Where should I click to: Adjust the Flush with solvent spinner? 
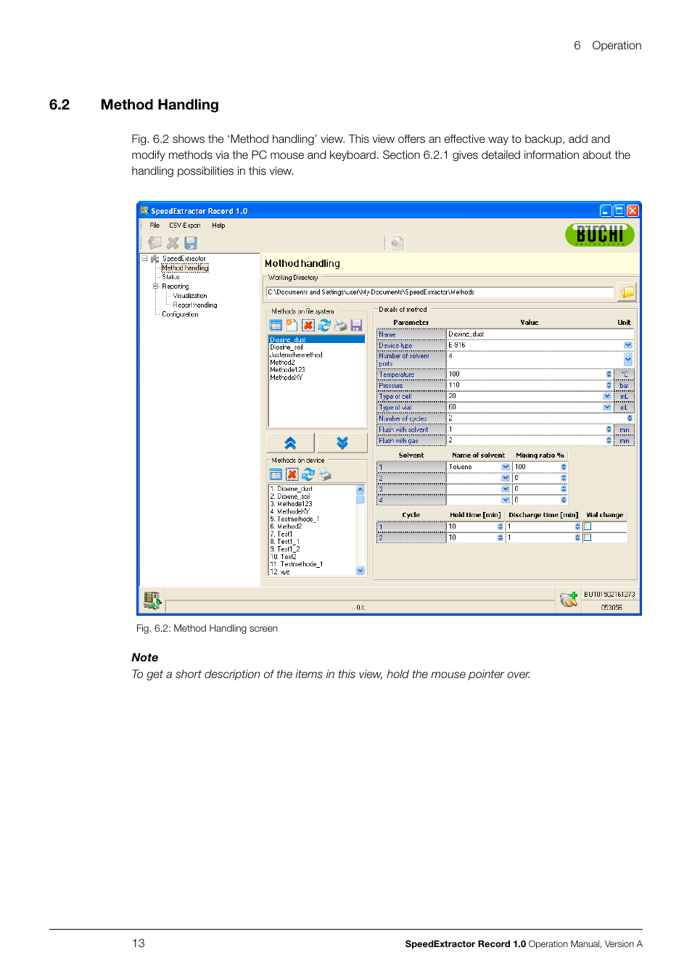pos(609,429)
